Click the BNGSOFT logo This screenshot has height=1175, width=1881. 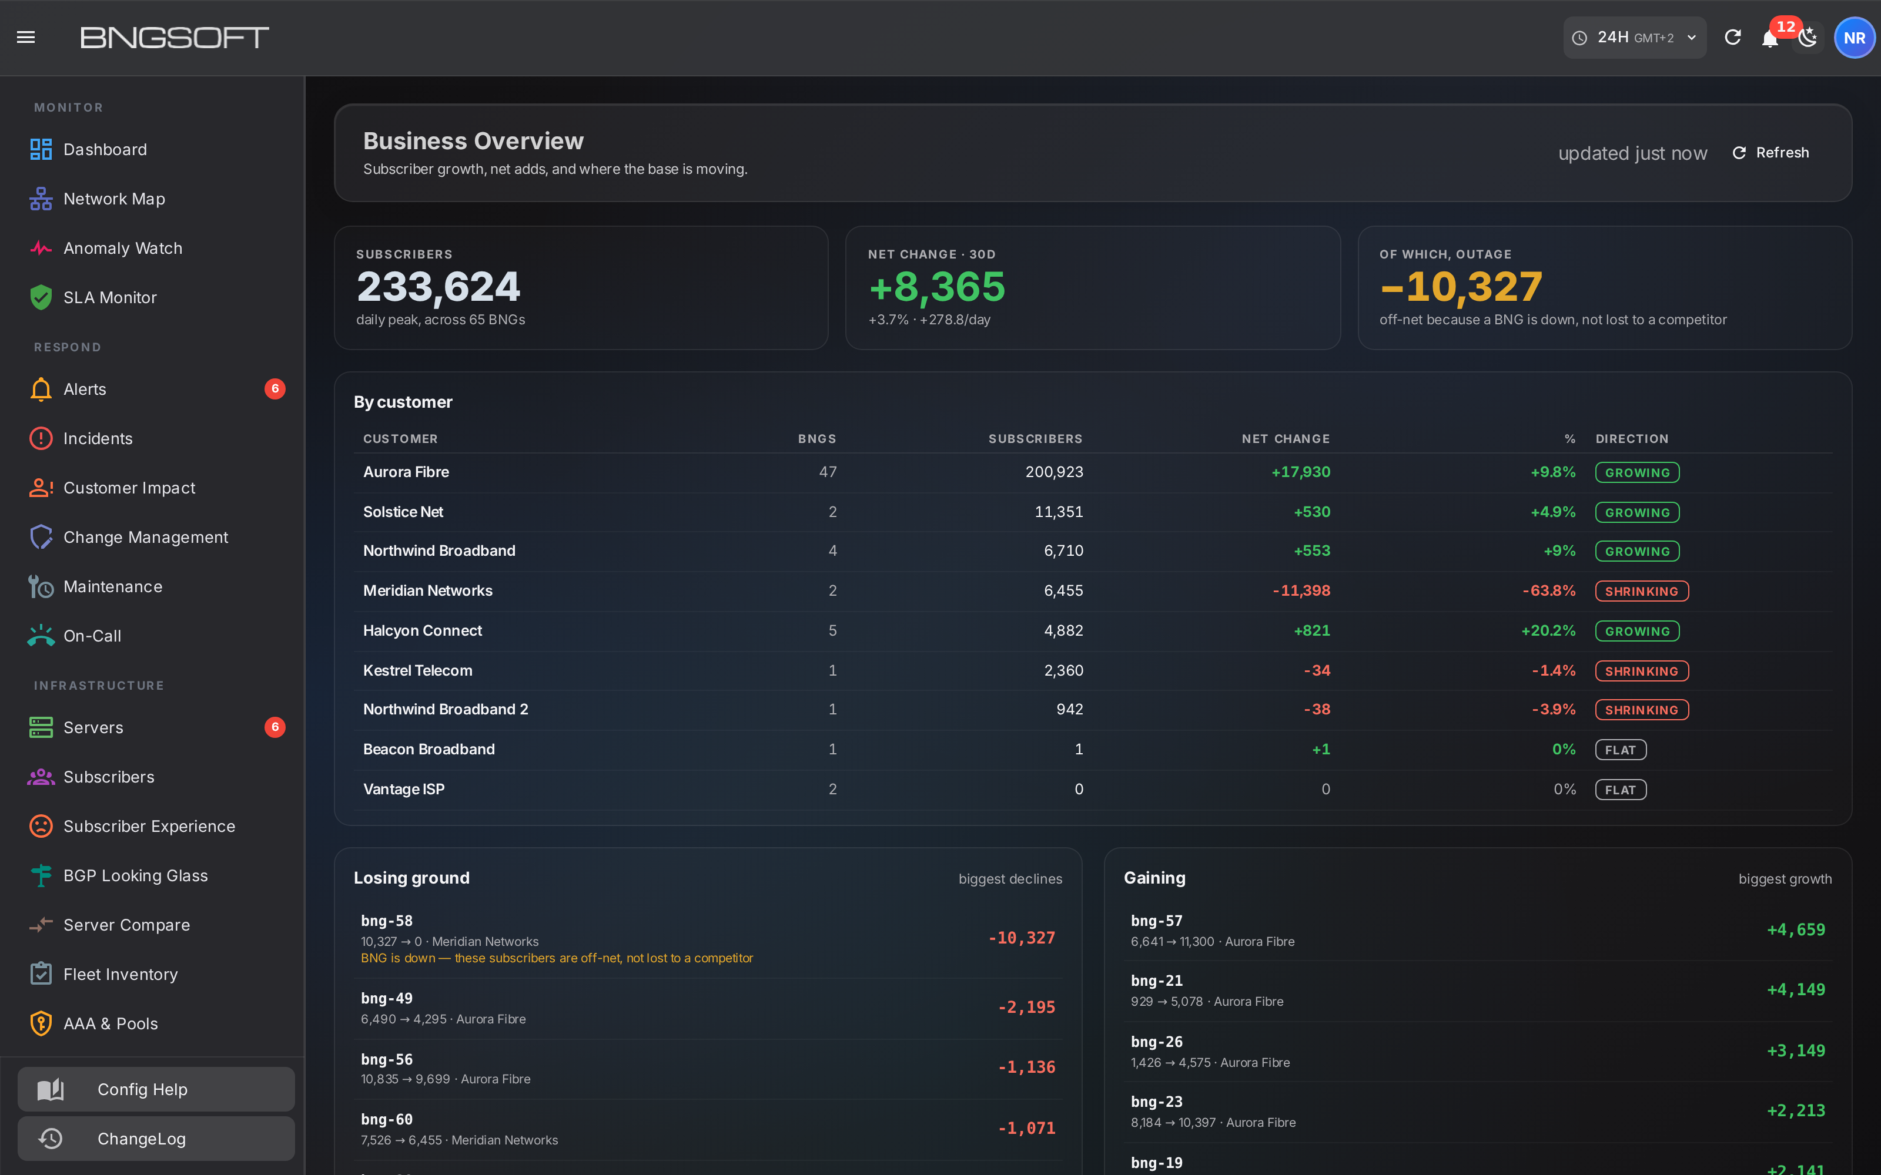click(175, 37)
